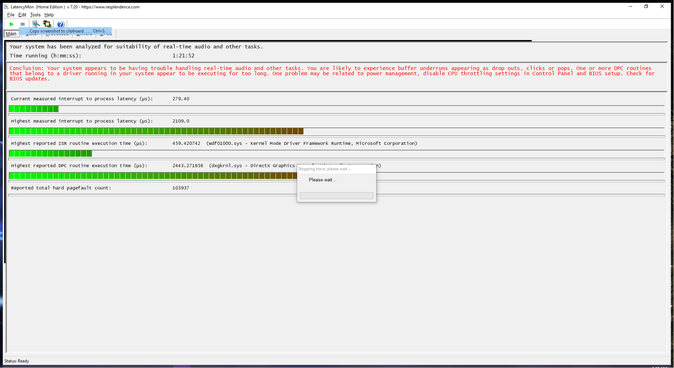Click the highest latency value 2109.0
Viewport: 674px width, 368px height.
click(x=181, y=121)
